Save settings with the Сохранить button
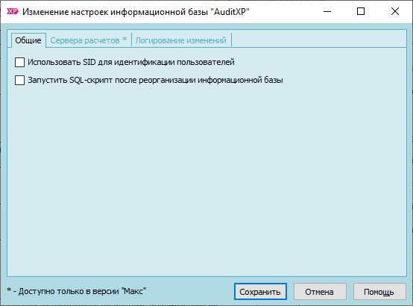 pyautogui.click(x=260, y=292)
